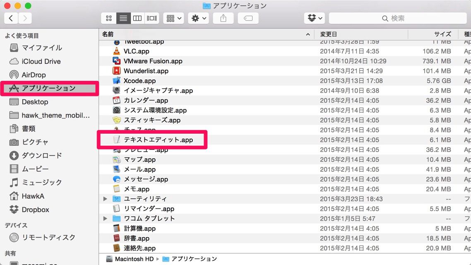Select ユーティリティ folder name

pos(145,199)
